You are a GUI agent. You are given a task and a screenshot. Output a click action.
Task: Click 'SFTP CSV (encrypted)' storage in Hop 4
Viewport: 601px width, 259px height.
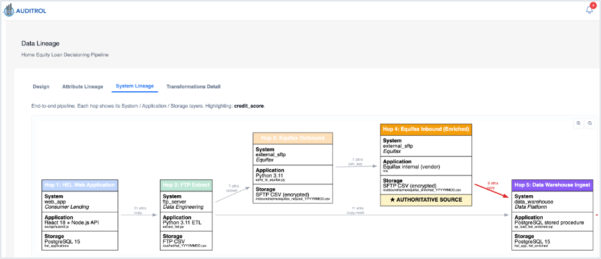click(409, 186)
